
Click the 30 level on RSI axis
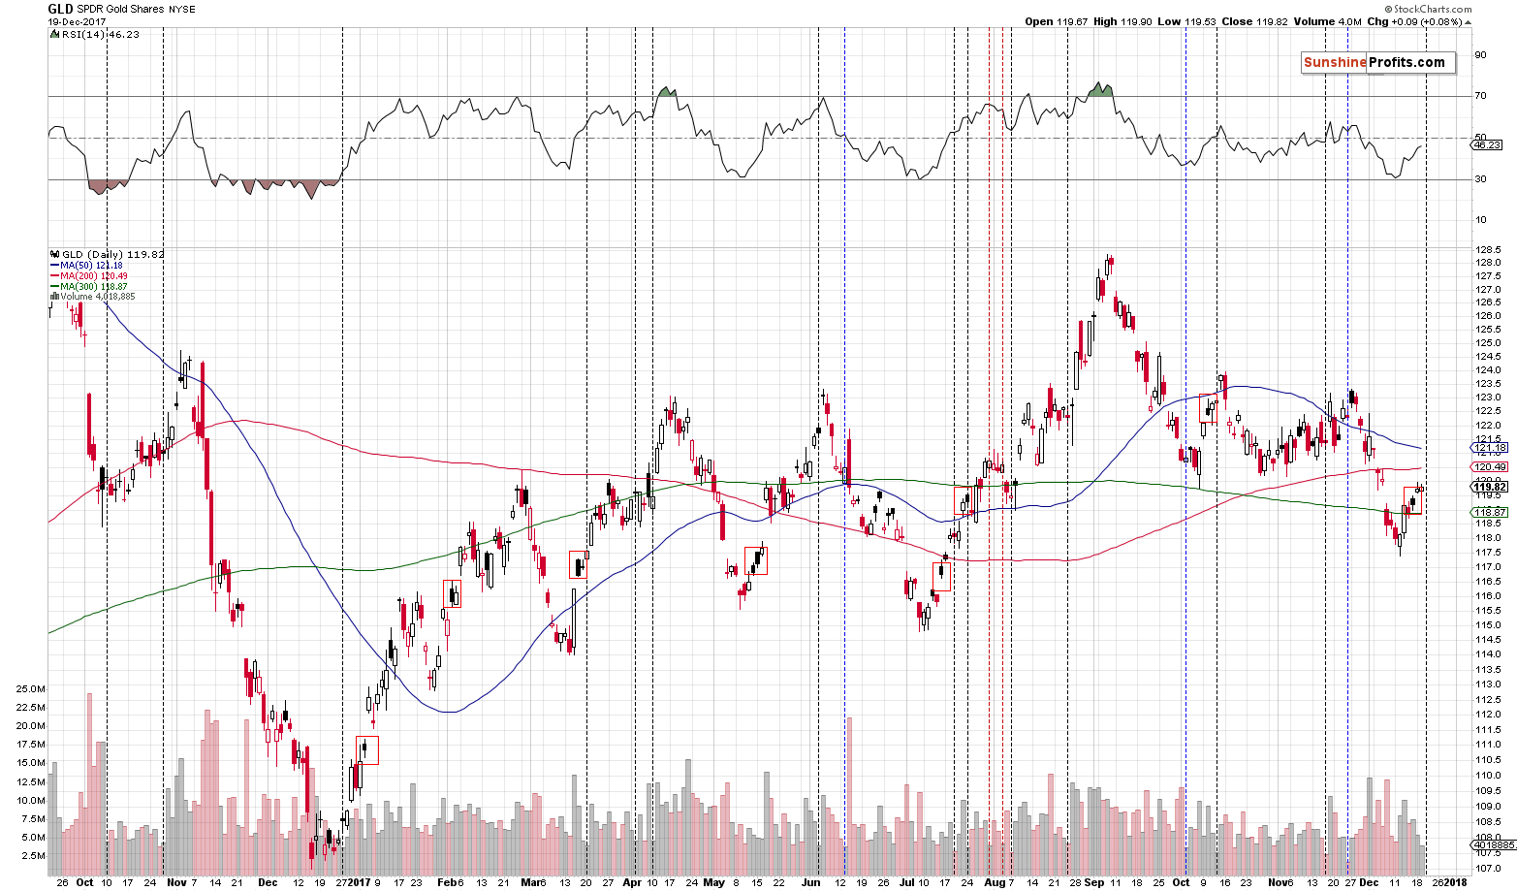(x=1480, y=178)
